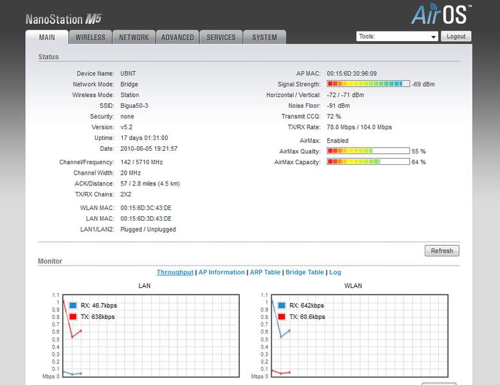Click the Status section heading

pos(48,57)
